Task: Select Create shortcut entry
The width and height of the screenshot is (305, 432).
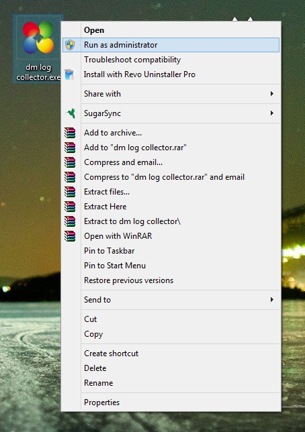Action: (x=171, y=354)
